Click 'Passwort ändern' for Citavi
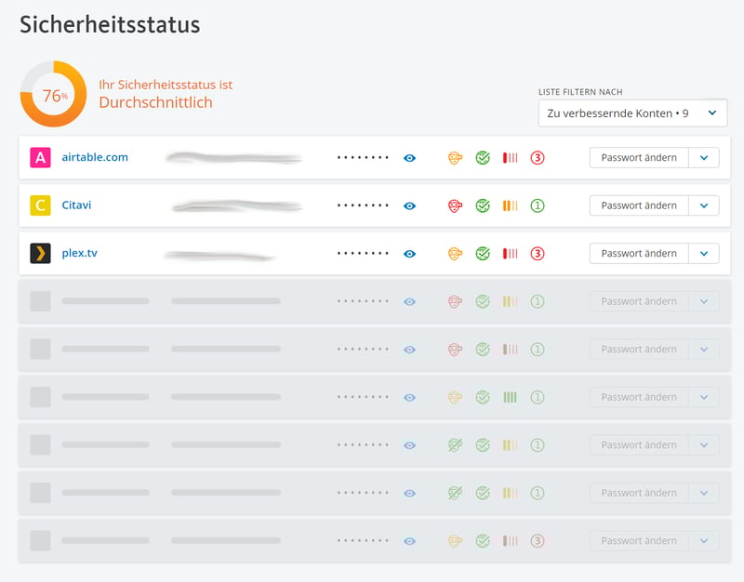Viewport: 744px width, 582px height. click(639, 205)
